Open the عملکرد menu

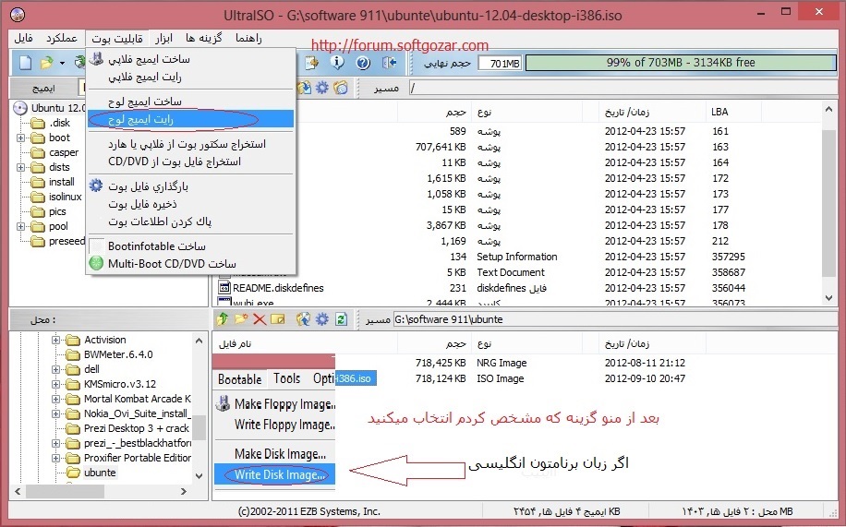[x=62, y=38]
